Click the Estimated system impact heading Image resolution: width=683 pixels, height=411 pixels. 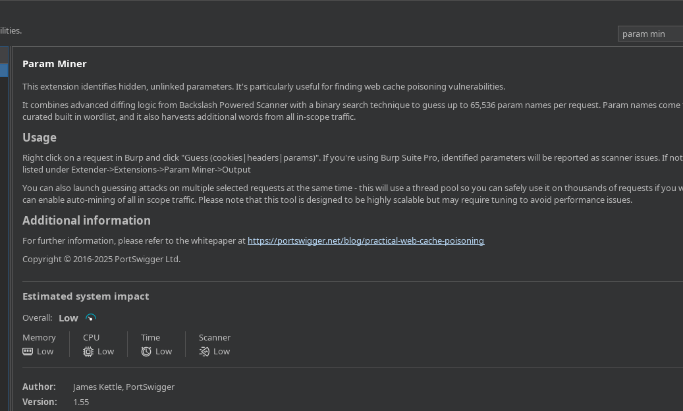pyautogui.click(x=86, y=296)
